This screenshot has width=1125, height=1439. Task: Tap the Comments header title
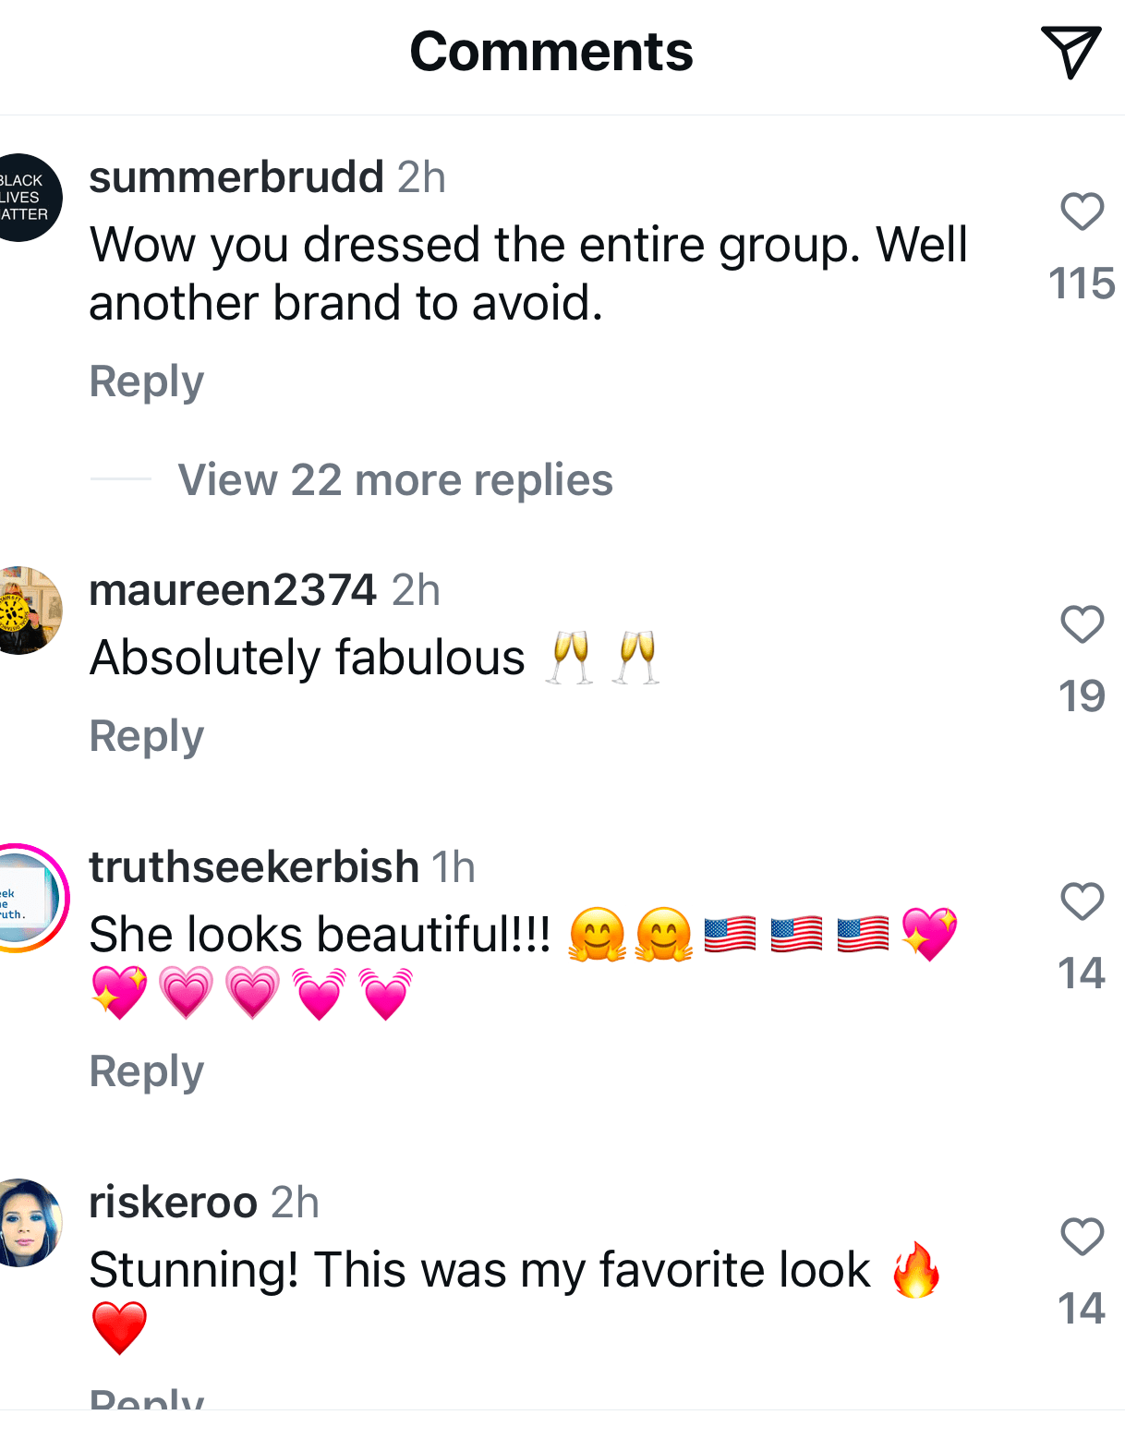tap(551, 52)
